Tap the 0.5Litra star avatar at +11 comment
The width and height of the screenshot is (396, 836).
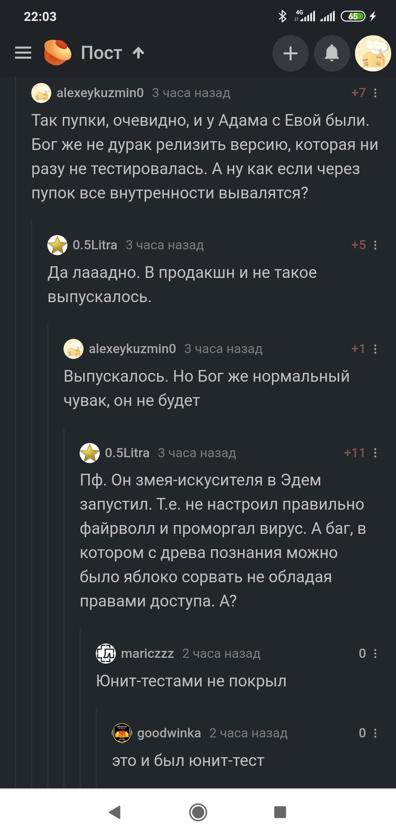pyautogui.click(x=89, y=453)
